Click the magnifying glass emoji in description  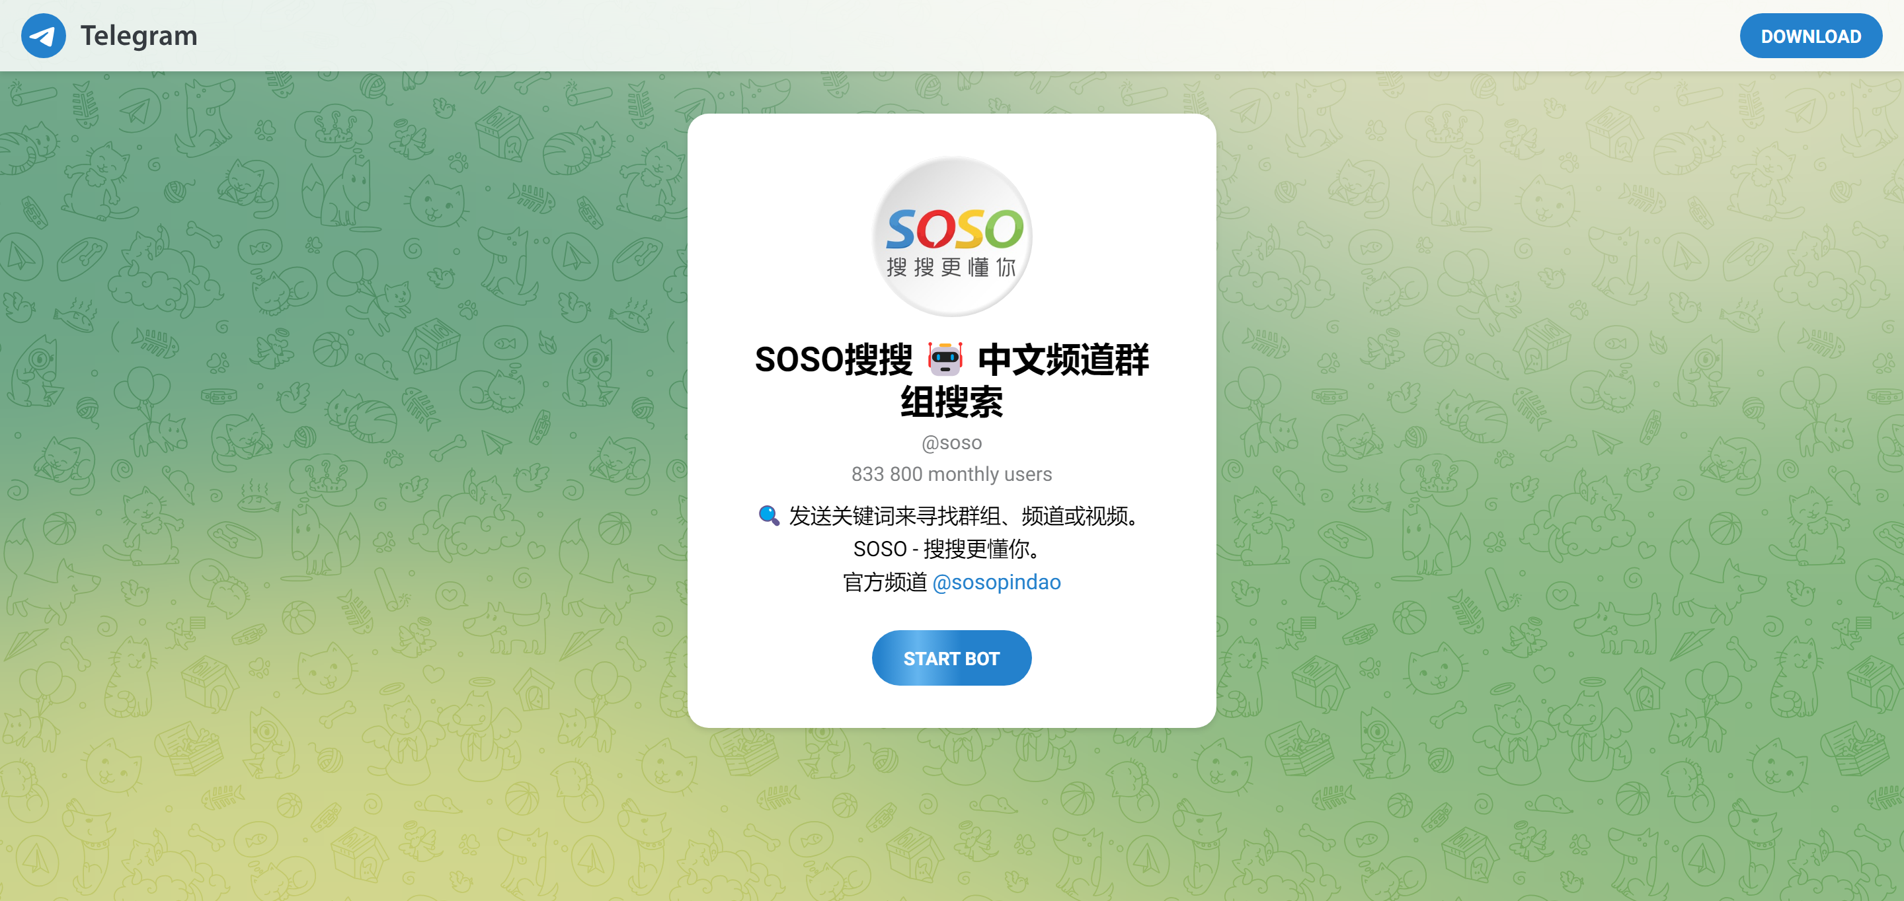point(769,515)
